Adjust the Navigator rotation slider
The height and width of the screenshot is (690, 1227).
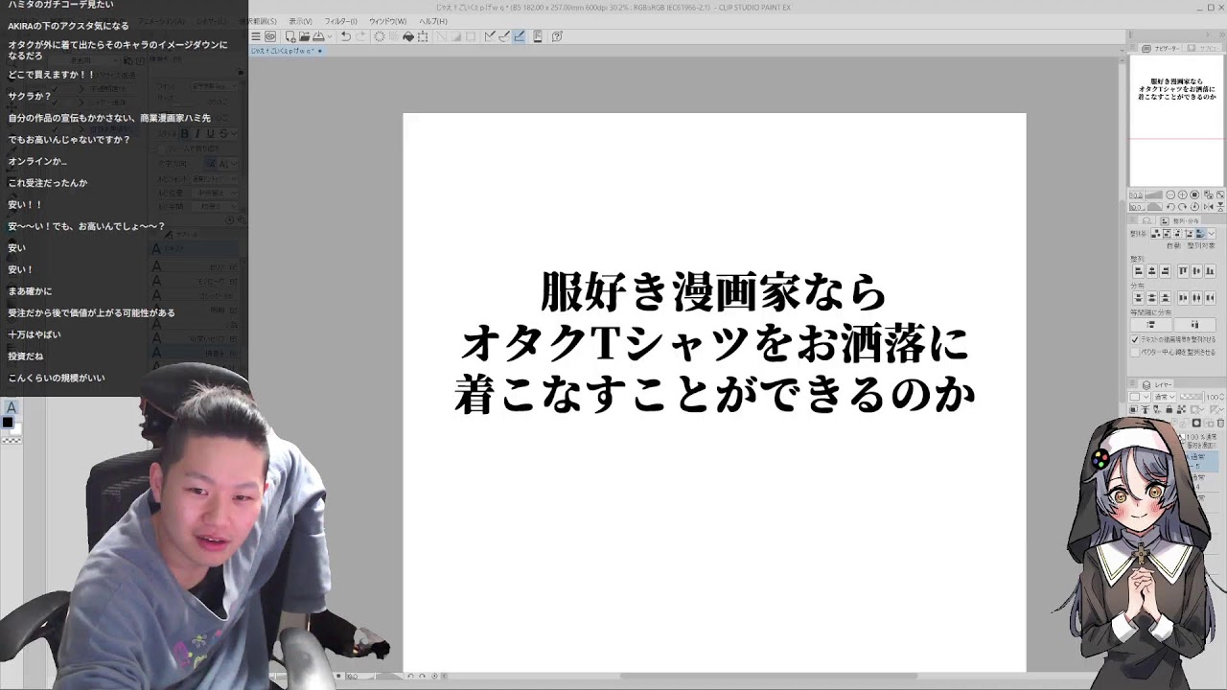pyautogui.click(x=1154, y=207)
